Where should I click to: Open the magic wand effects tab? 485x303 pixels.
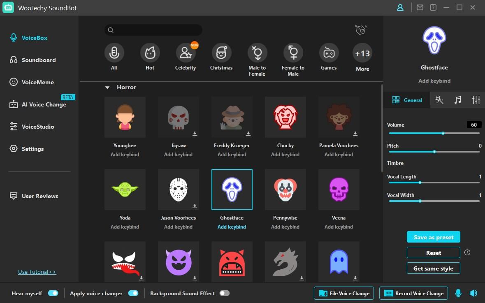click(439, 100)
